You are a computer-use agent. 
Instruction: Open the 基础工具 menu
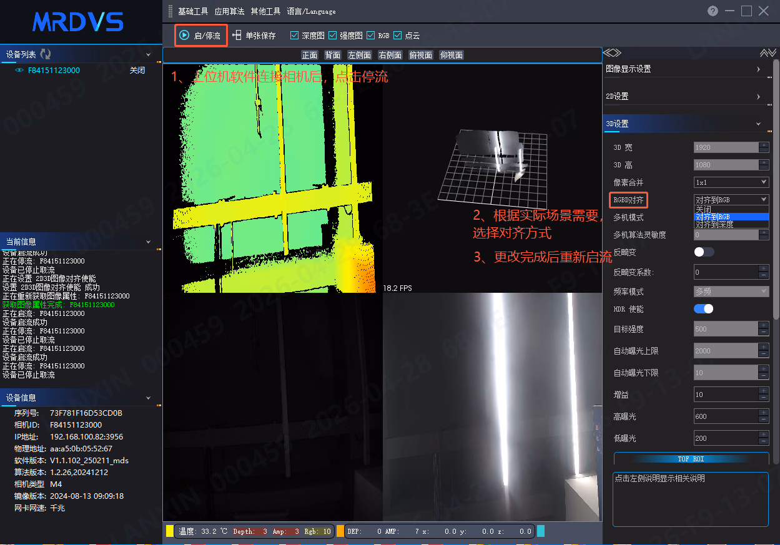[193, 11]
